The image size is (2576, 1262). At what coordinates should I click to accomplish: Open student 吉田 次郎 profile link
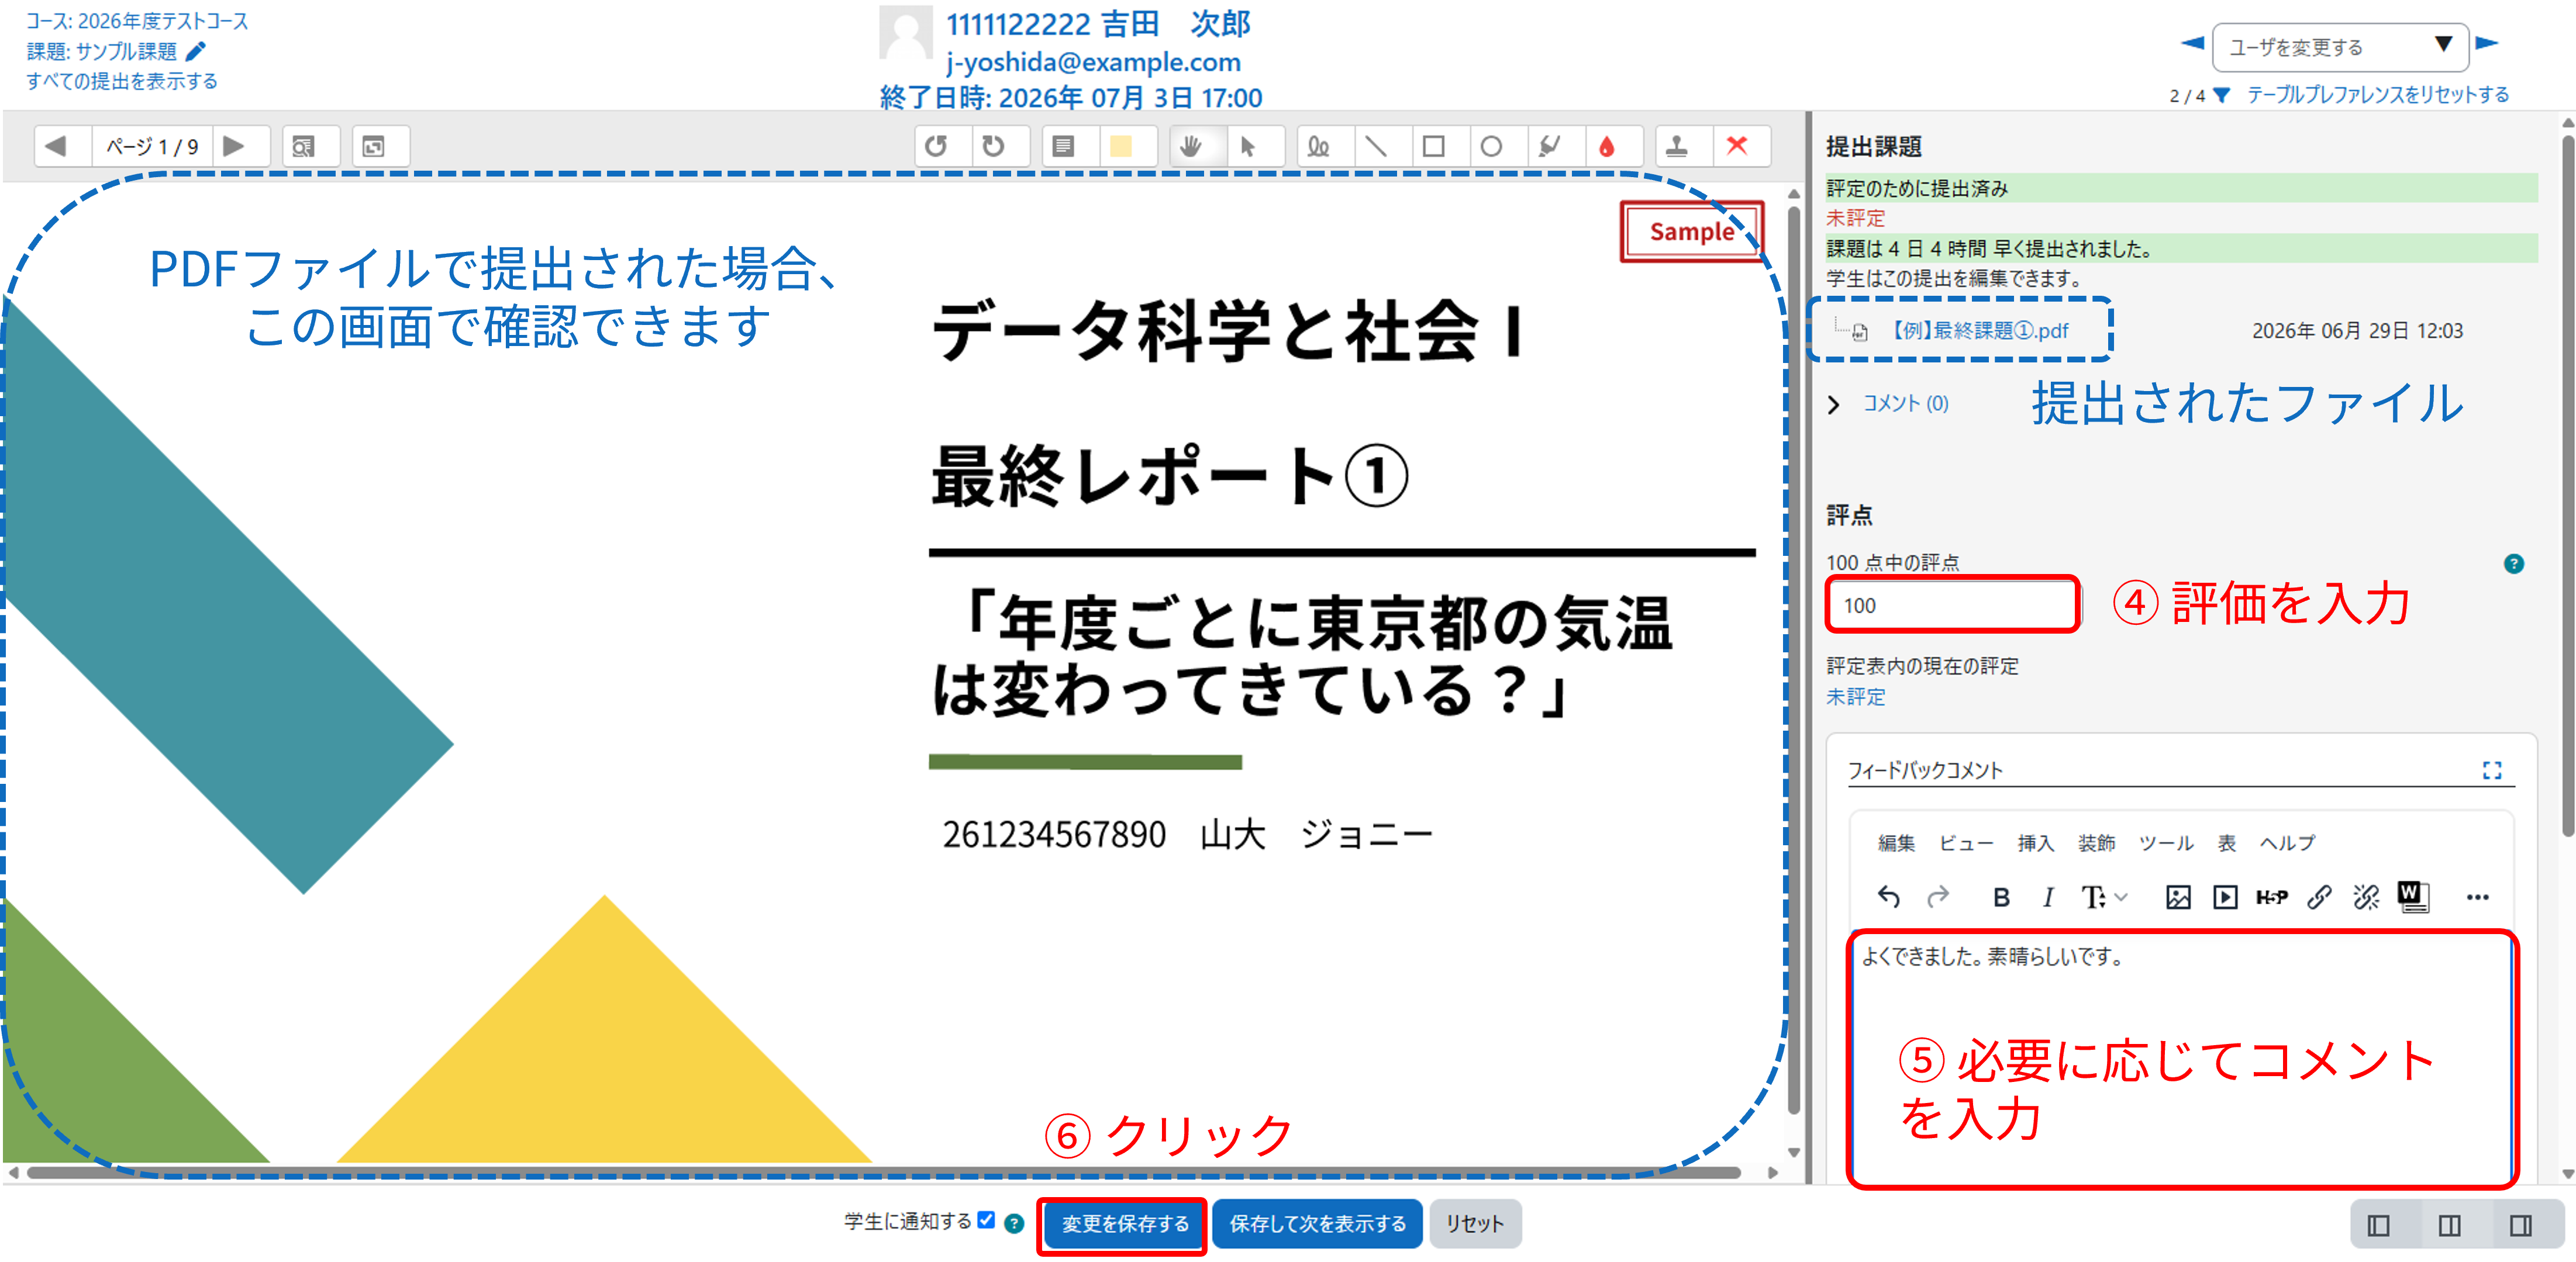click(1098, 24)
